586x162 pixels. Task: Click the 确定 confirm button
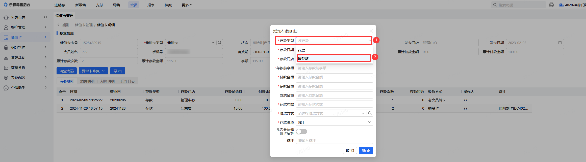[366, 151]
